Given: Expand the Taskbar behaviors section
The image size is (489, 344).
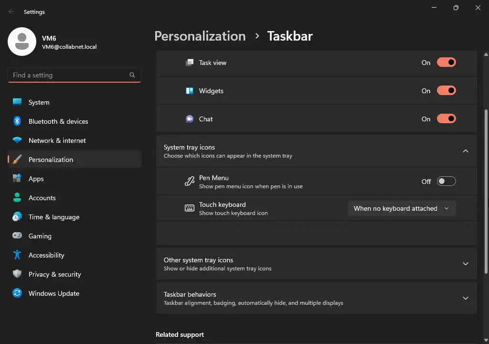Looking at the screenshot, I should (x=466, y=298).
